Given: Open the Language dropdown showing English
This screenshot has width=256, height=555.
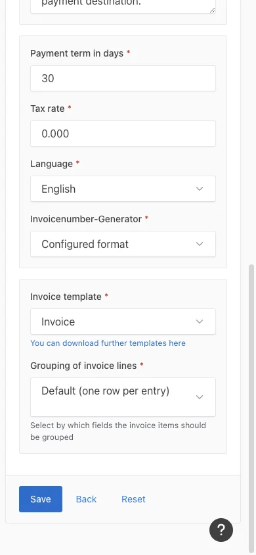Looking at the screenshot, I should click(123, 189).
